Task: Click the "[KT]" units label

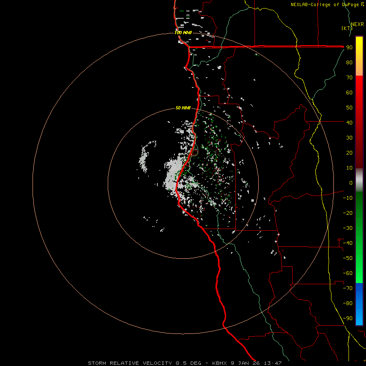Action: (x=347, y=28)
